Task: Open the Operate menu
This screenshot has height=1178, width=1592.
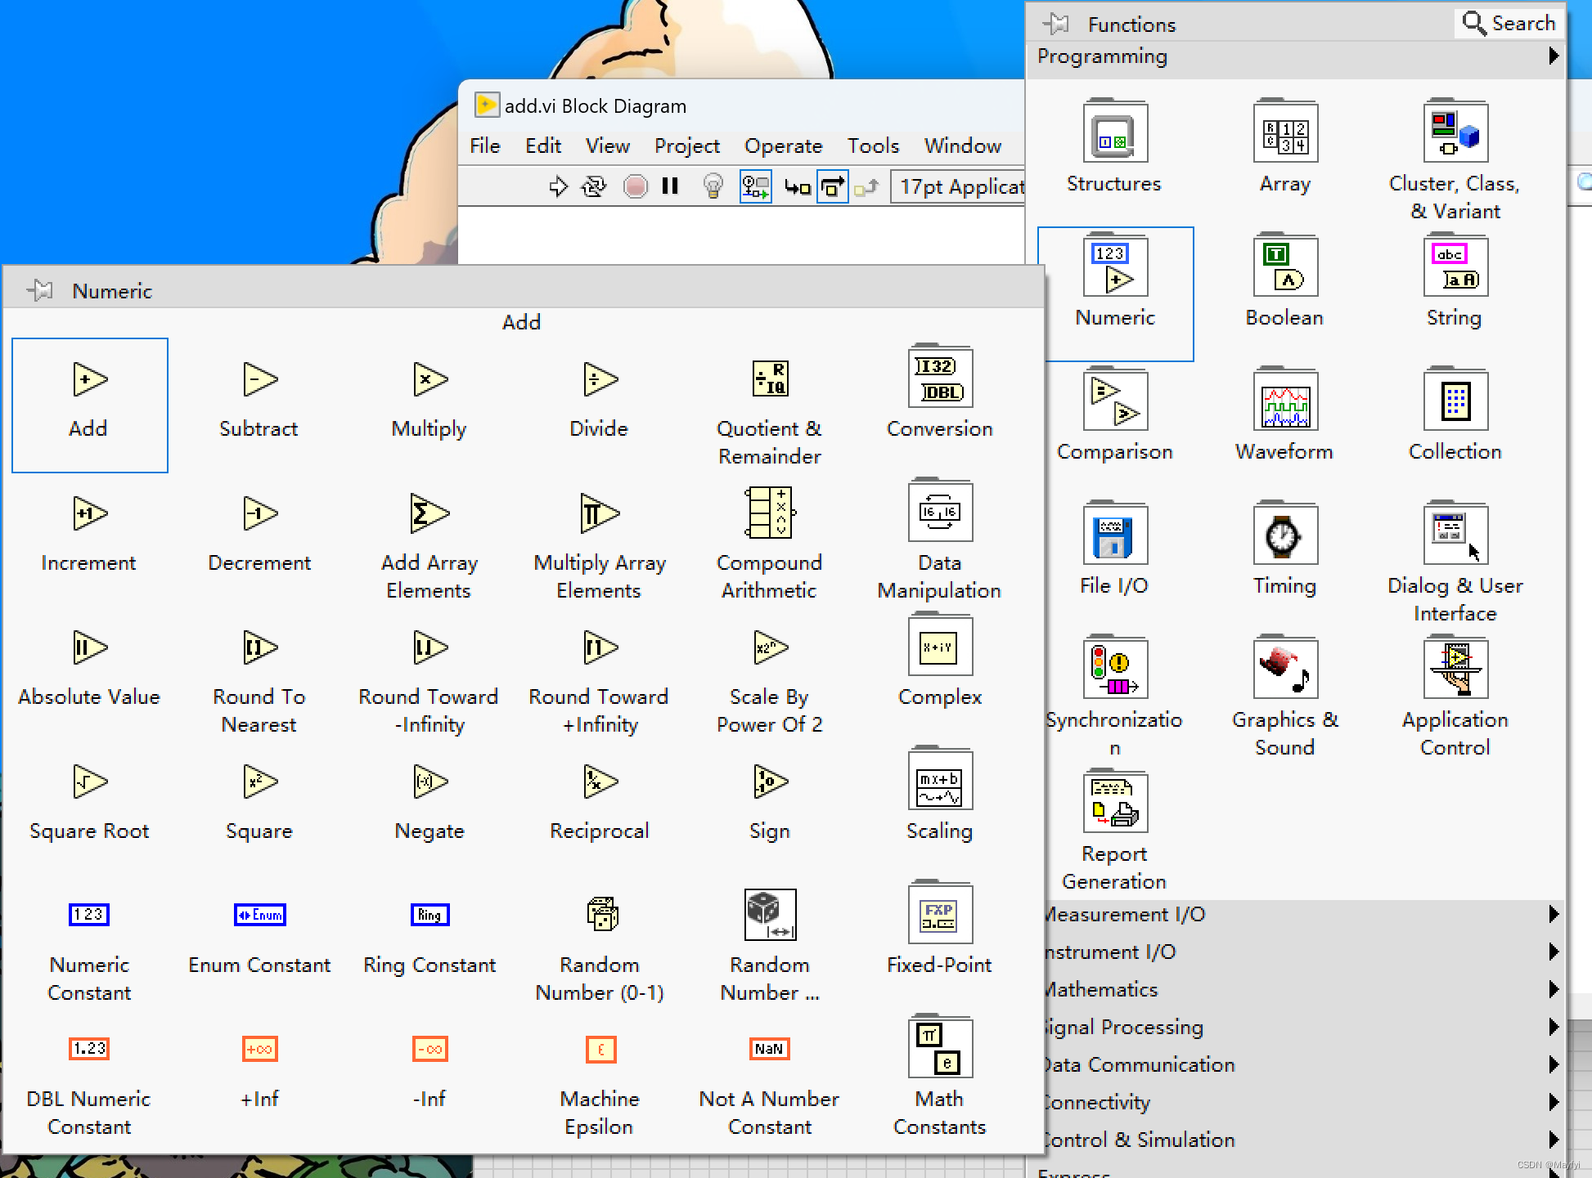Action: coord(783,146)
